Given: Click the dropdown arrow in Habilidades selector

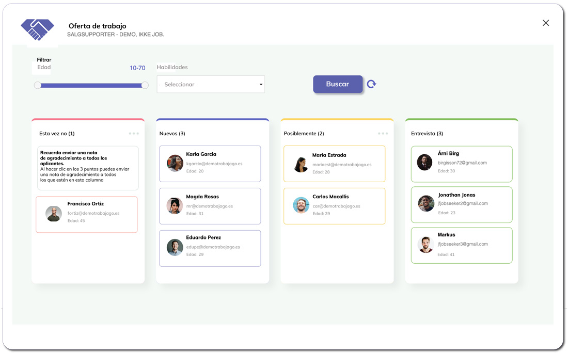Looking at the screenshot, I should (261, 85).
